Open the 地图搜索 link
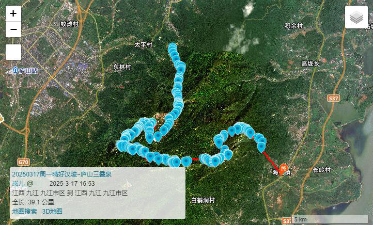The image size is (373, 225). click(24, 211)
